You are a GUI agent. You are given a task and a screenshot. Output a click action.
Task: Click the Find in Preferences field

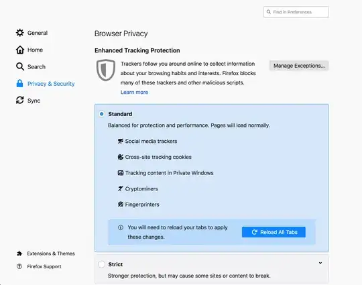click(x=296, y=12)
